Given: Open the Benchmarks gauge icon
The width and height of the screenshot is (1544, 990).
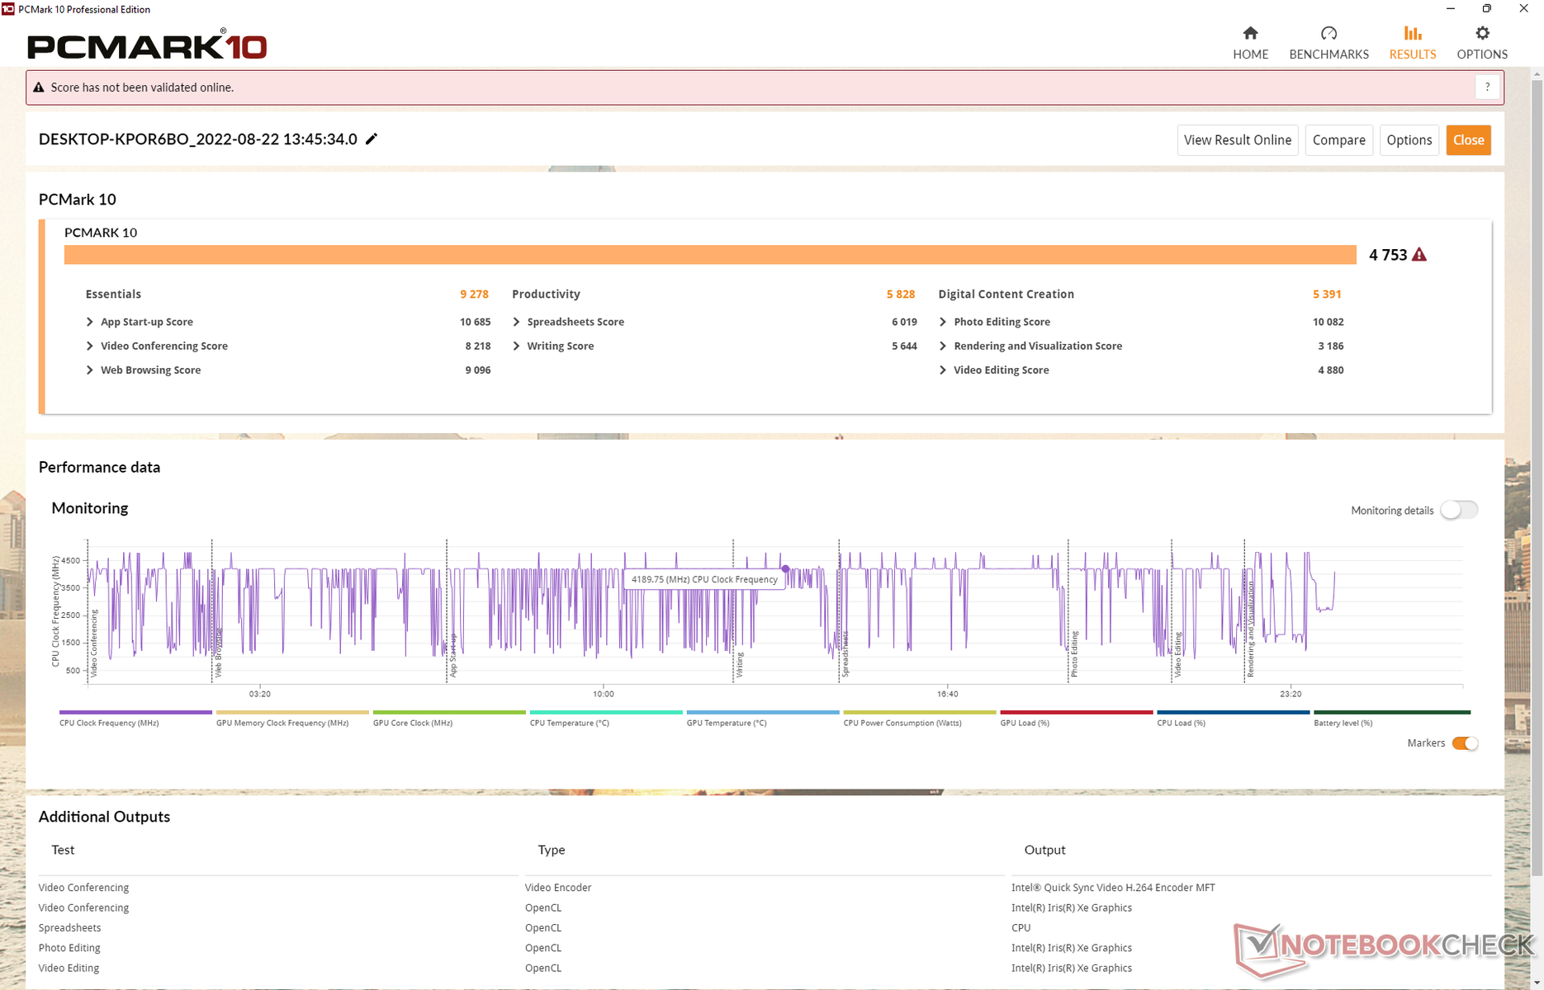Looking at the screenshot, I should tap(1329, 34).
